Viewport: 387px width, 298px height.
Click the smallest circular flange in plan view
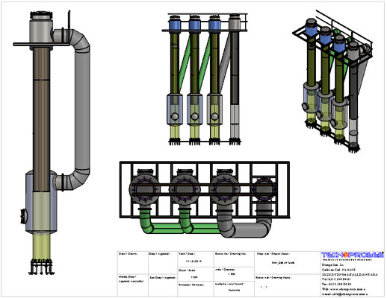point(264,189)
